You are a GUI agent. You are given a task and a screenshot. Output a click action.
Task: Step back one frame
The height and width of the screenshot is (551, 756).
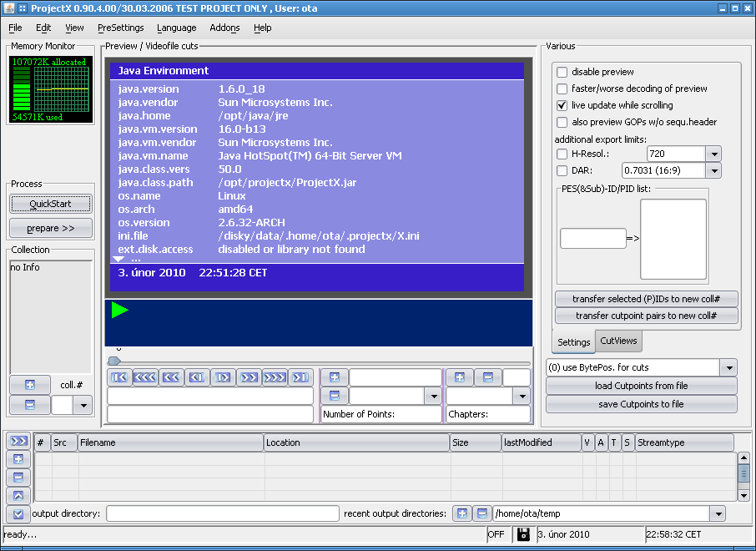(x=197, y=377)
